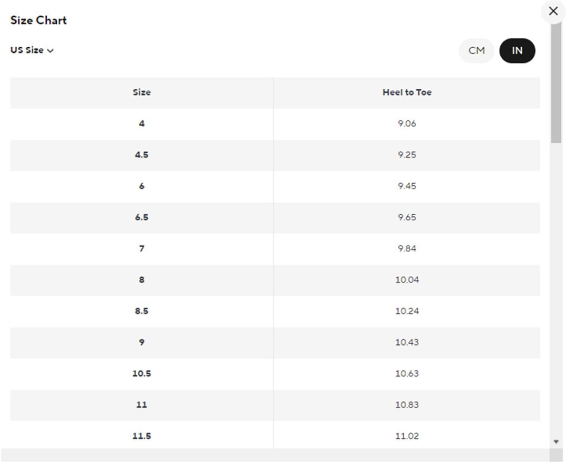567x463 pixels.
Task: Select the size 4 row
Action: pyautogui.click(x=275, y=124)
